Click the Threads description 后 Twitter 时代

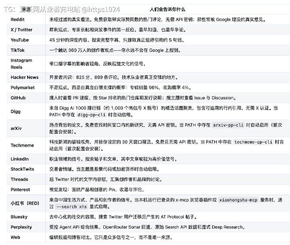(x=106, y=179)
